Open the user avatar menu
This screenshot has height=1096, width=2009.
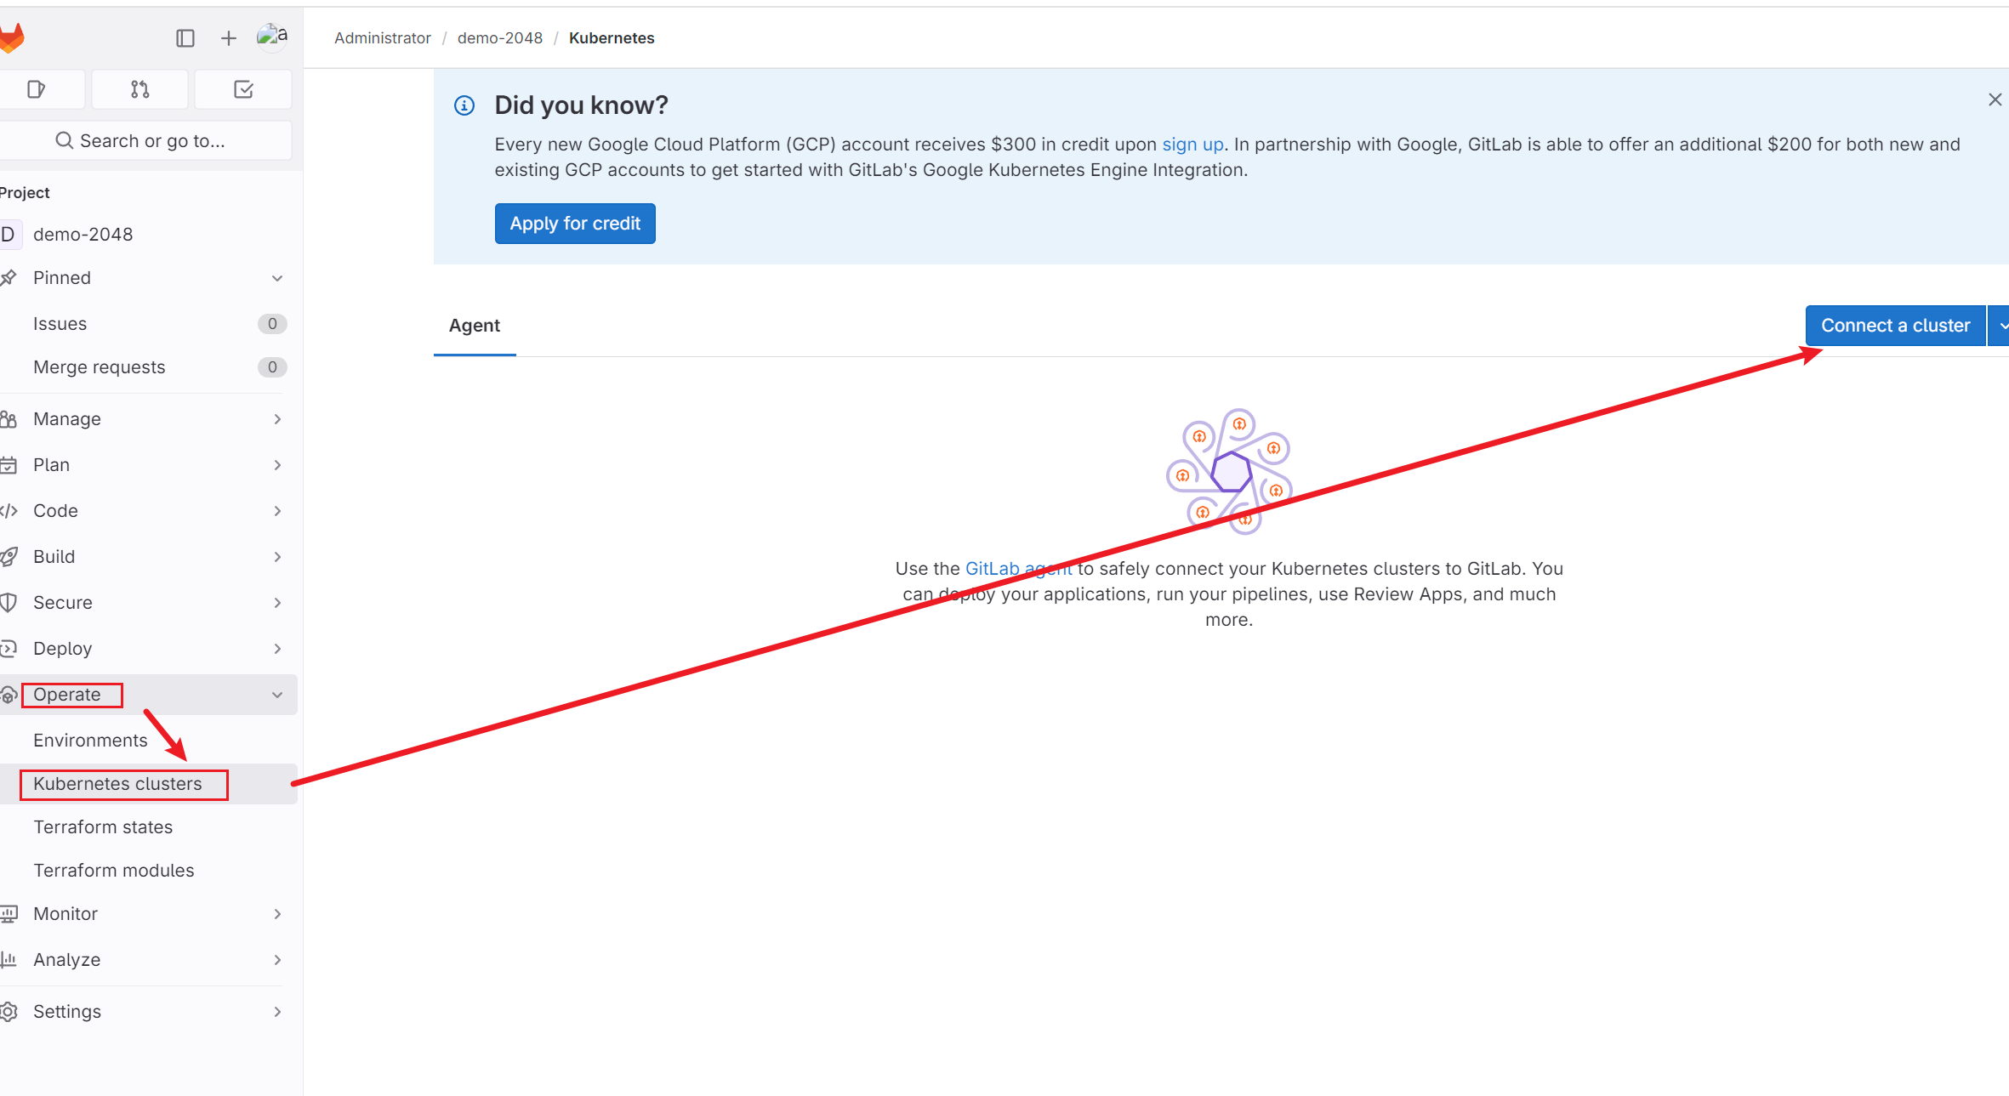point(272,37)
